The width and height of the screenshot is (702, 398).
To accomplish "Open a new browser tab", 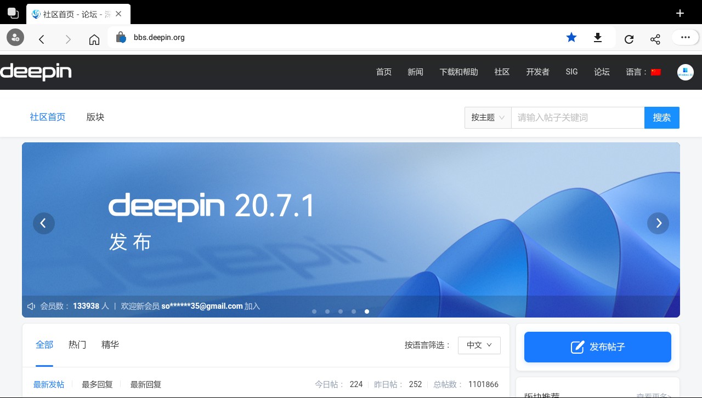I will point(680,13).
